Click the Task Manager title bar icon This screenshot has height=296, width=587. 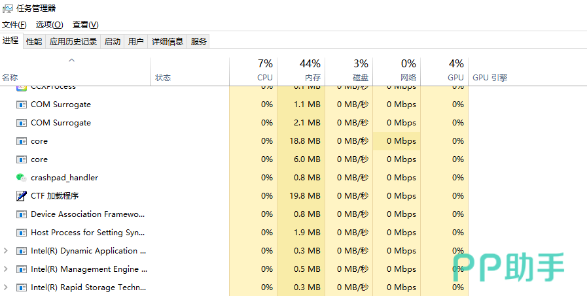pyautogui.click(x=7, y=8)
